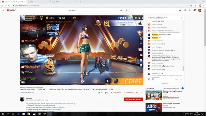
Task: Send the chat message with arrow icon
Action: [181, 79]
